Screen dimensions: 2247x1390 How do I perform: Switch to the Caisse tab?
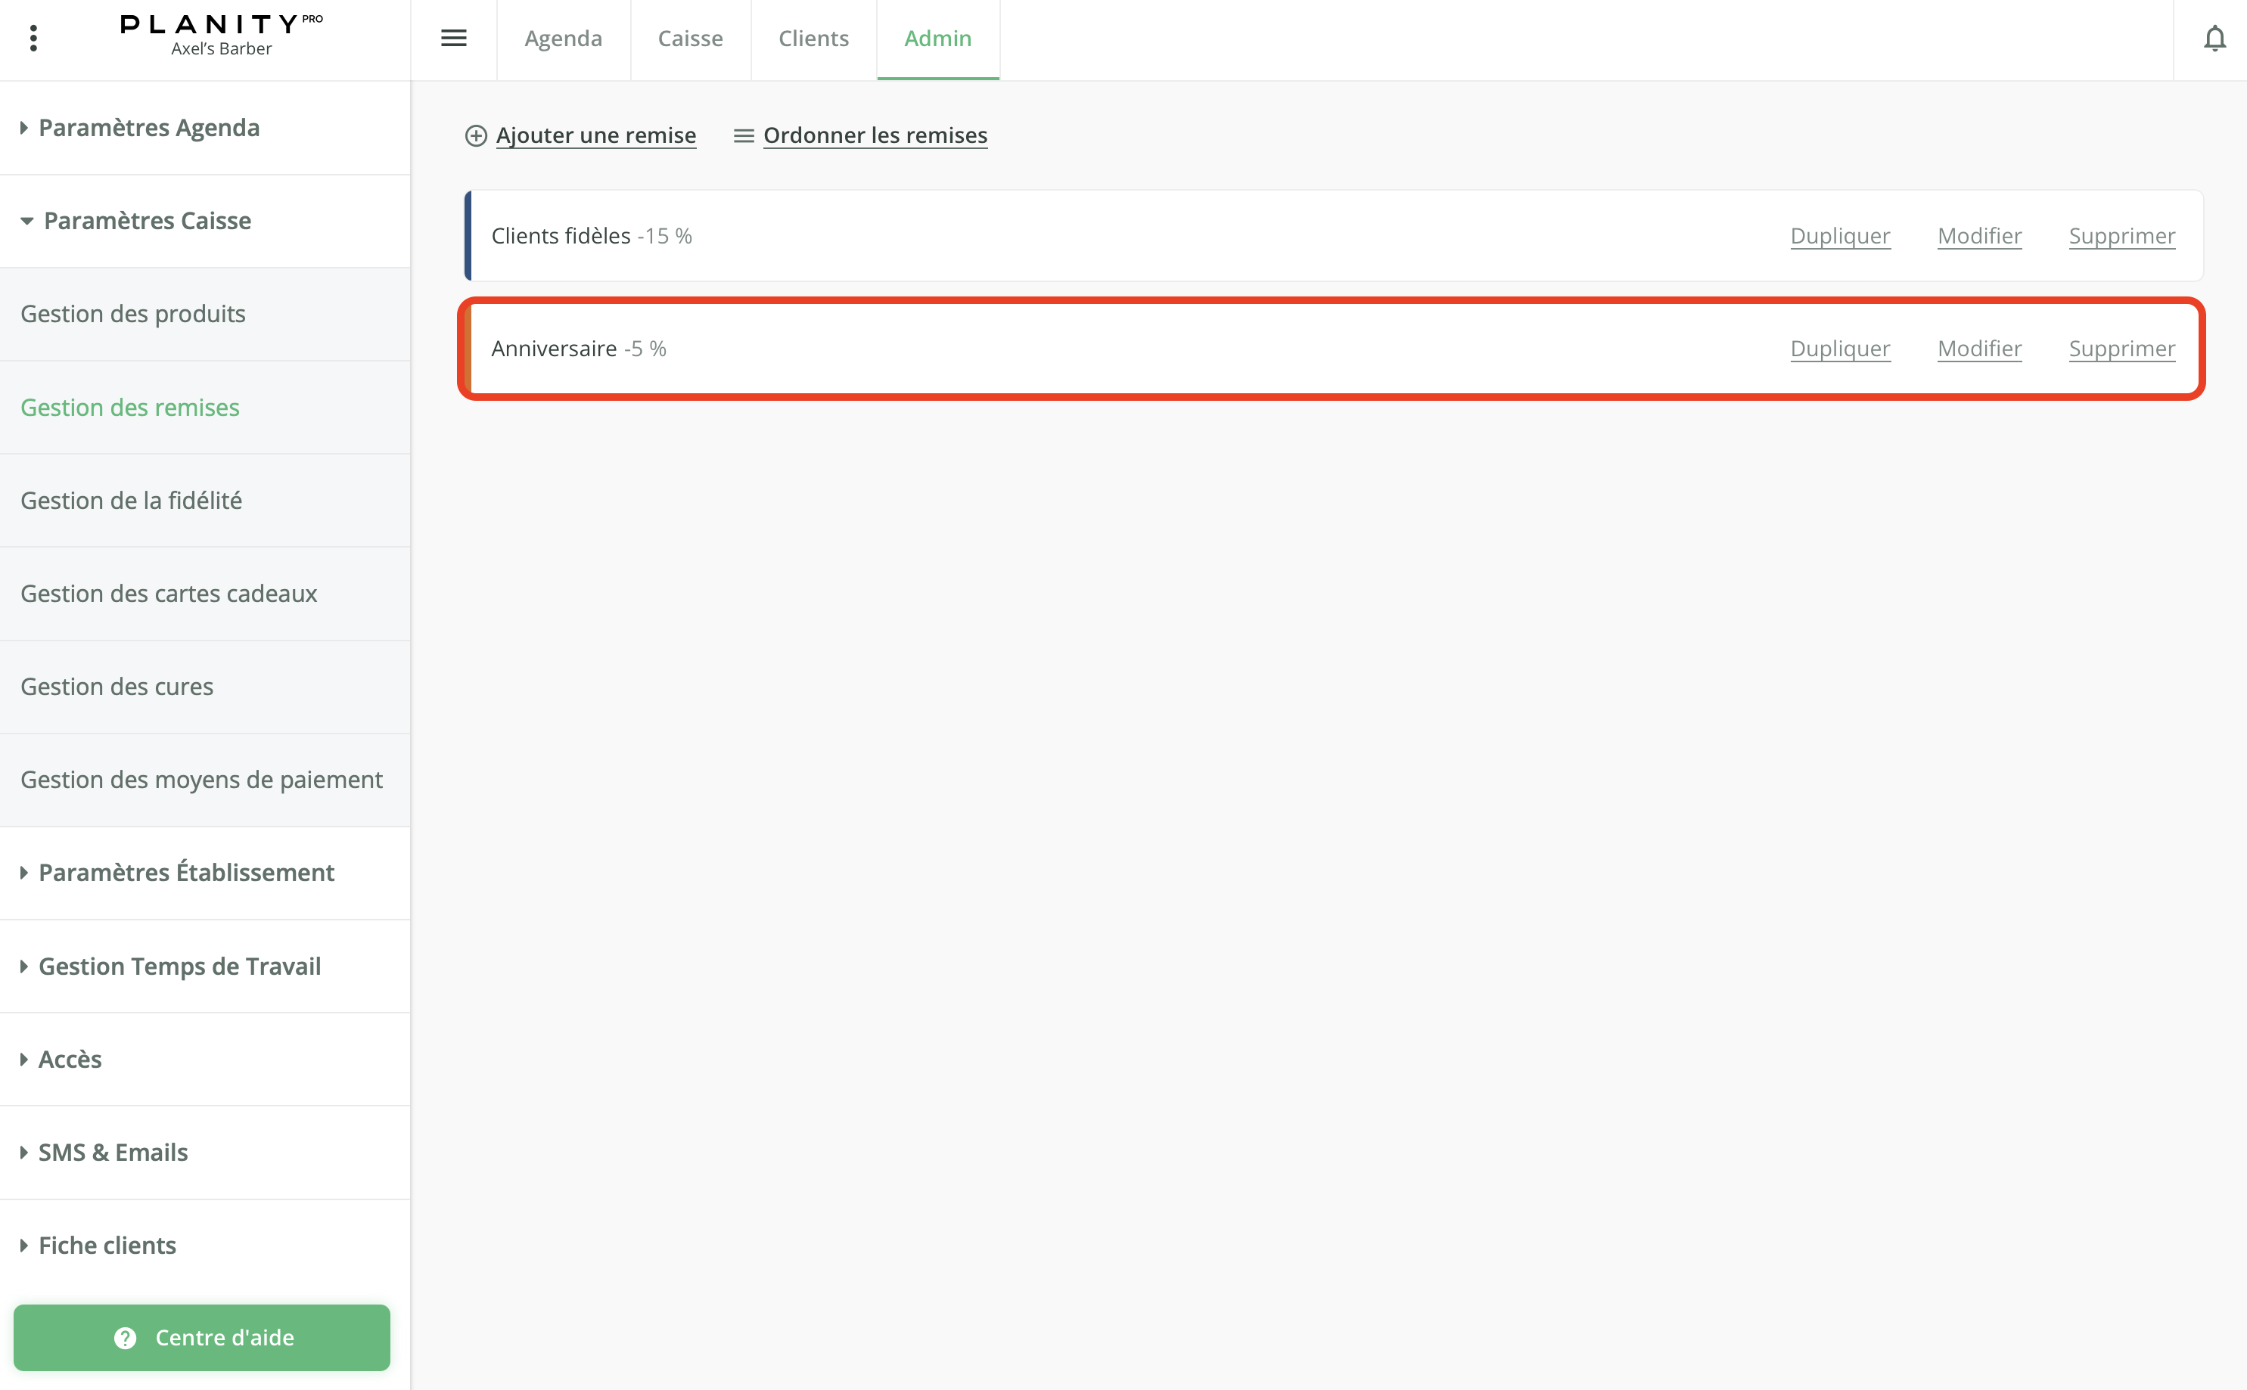pos(689,39)
